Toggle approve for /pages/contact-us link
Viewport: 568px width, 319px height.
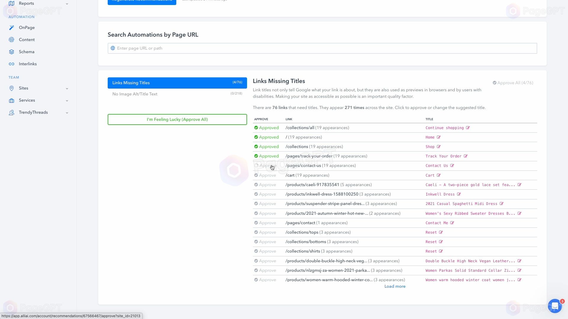pyautogui.click(x=266, y=165)
